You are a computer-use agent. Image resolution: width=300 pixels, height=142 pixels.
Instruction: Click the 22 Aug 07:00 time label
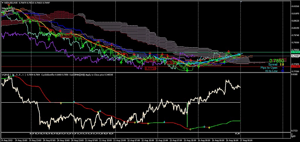[x=134, y=140]
